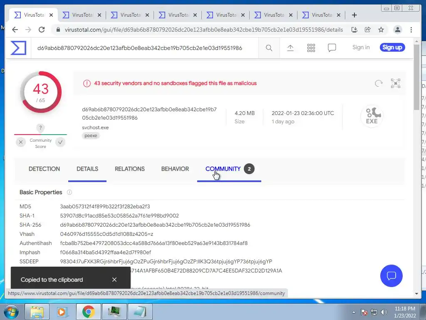Click the install app icon in address bar
426x320 pixels.
(354, 30)
